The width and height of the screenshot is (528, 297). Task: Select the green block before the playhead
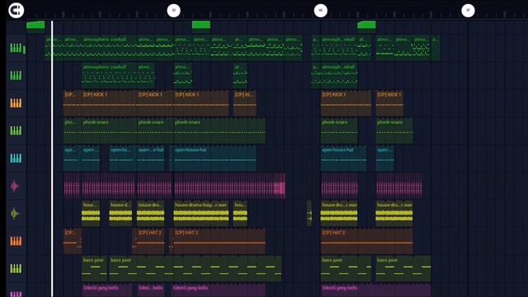click(35, 26)
